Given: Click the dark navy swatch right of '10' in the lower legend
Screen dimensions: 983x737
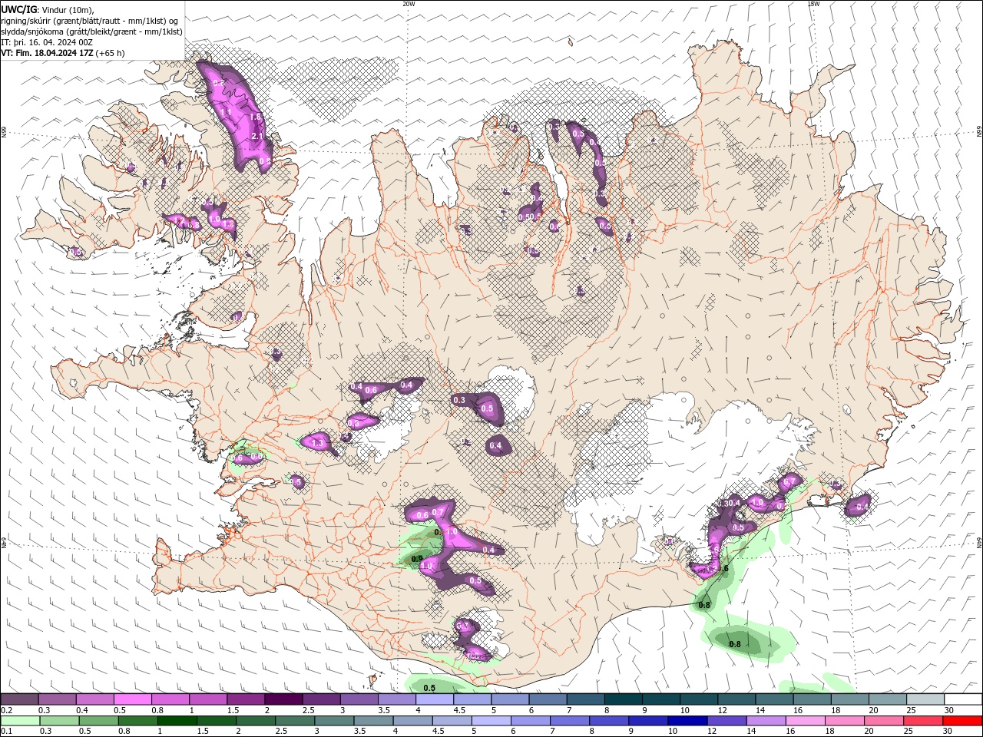Looking at the screenshot, I should [687, 721].
